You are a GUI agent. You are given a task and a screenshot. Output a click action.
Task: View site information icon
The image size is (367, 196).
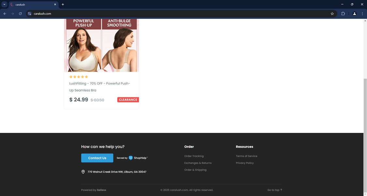[29, 14]
